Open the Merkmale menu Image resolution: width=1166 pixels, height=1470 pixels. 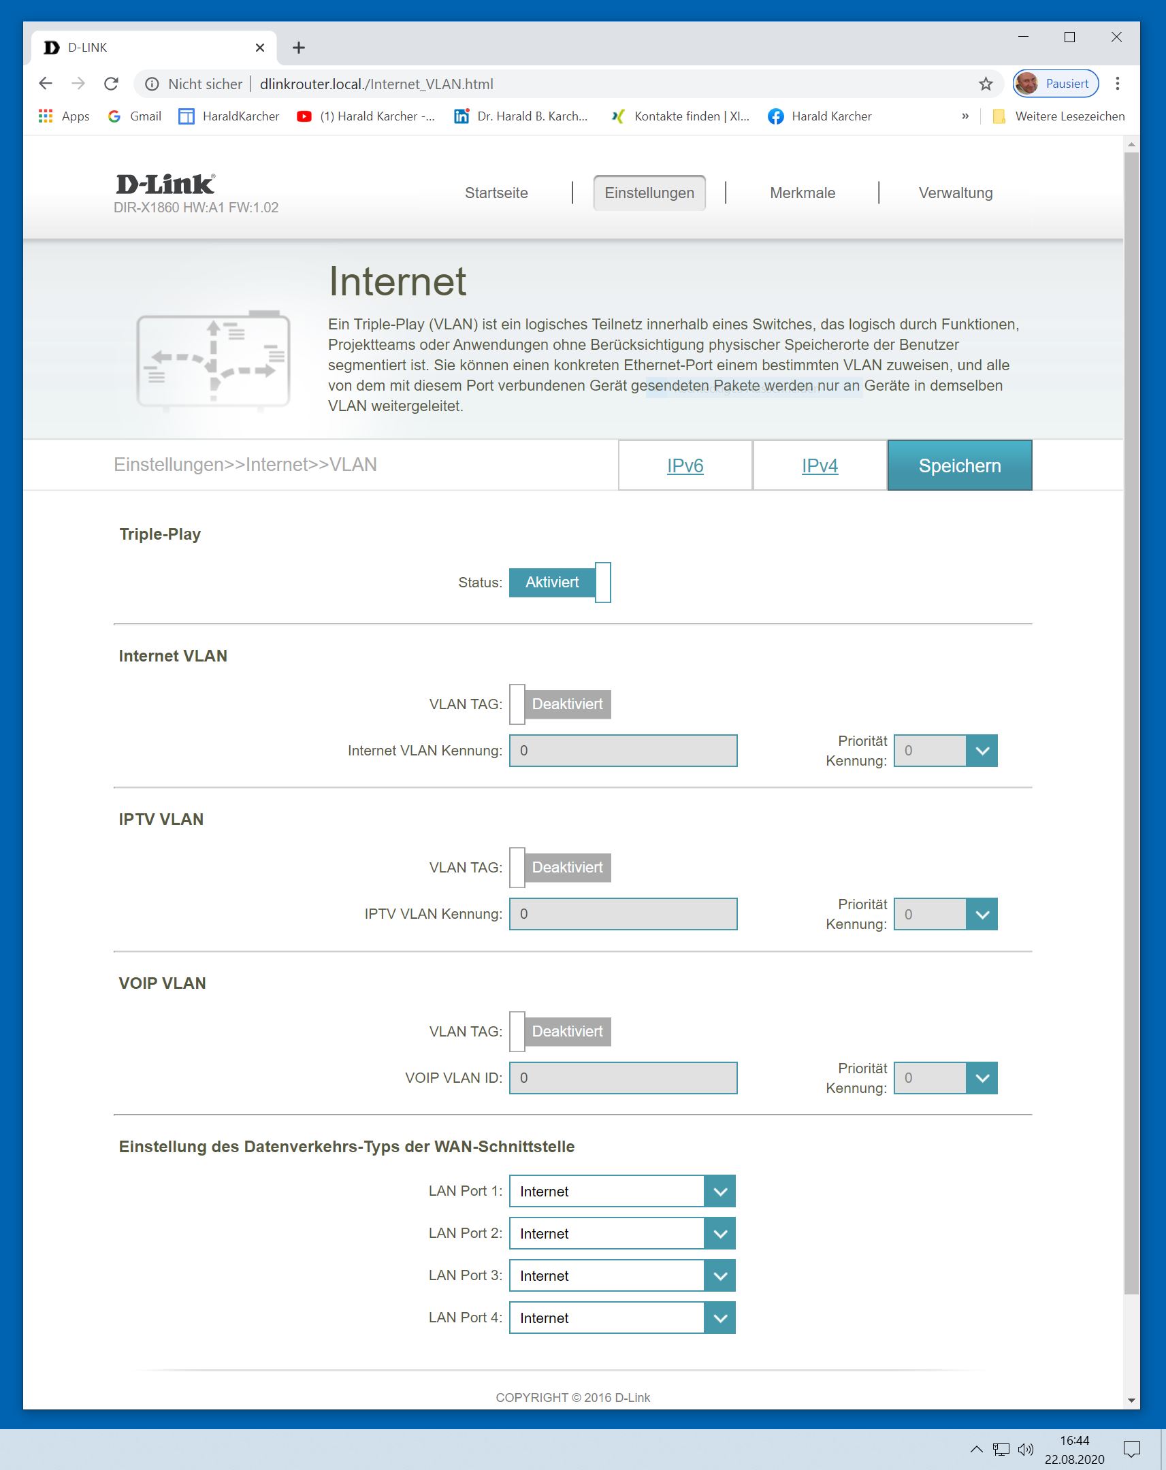click(x=803, y=193)
